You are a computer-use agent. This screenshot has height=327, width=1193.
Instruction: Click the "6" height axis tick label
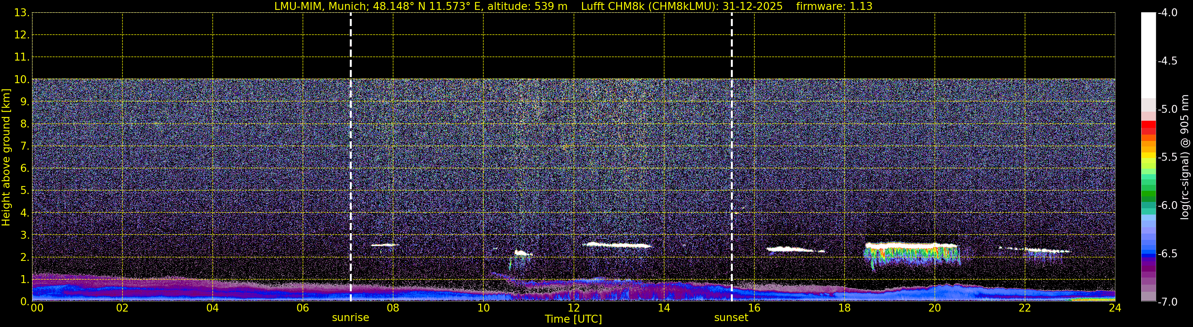click(24, 169)
